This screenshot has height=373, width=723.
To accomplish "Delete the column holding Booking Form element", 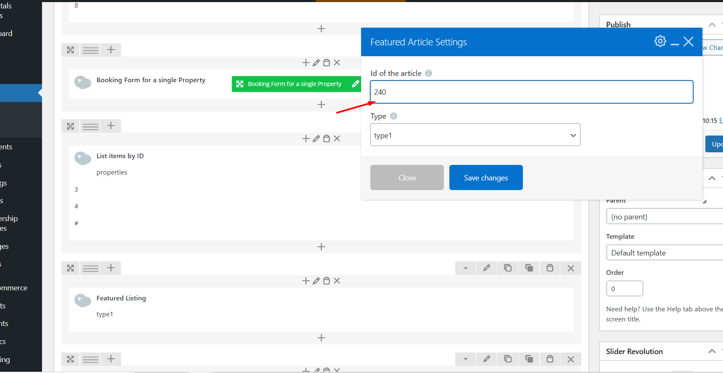I will [x=337, y=63].
